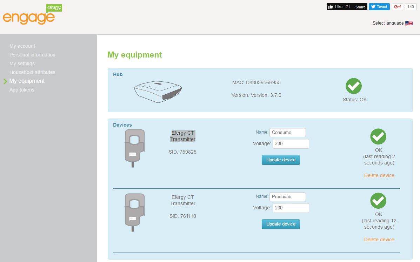Update the Consumo device
The height and width of the screenshot is (262, 420).
(x=281, y=160)
